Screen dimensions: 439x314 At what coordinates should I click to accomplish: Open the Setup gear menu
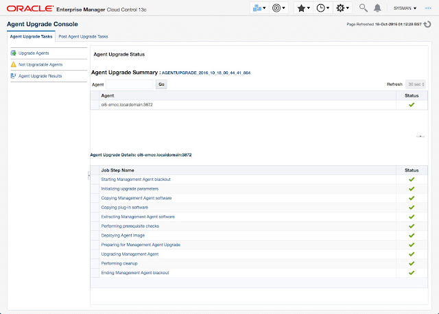pyautogui.click(x=342, y=8)
